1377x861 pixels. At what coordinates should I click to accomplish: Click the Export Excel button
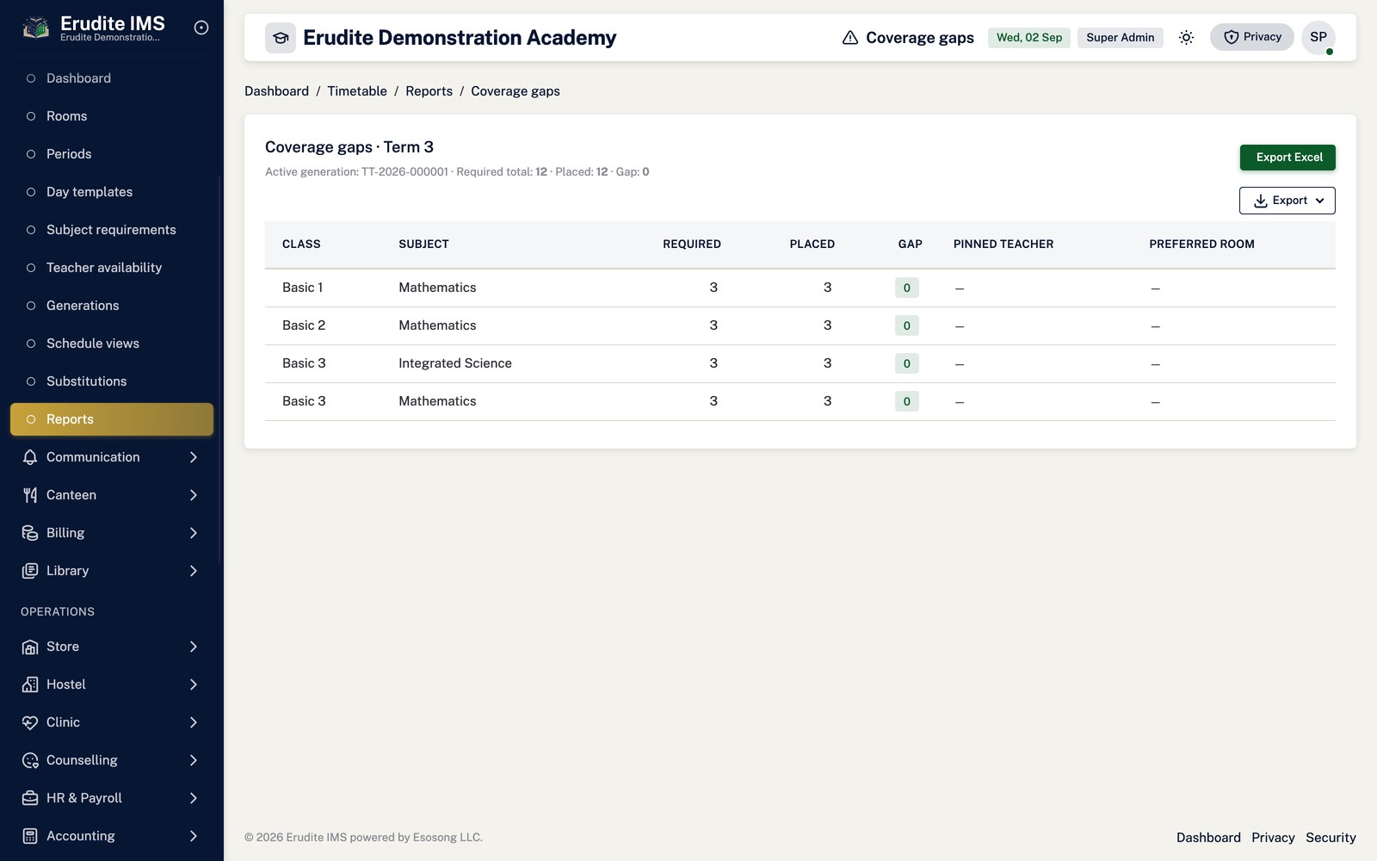[1287, 158]
